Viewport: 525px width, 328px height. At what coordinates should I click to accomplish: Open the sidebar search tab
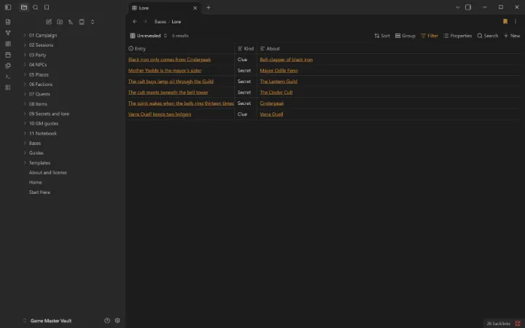[x=36, y=7]
